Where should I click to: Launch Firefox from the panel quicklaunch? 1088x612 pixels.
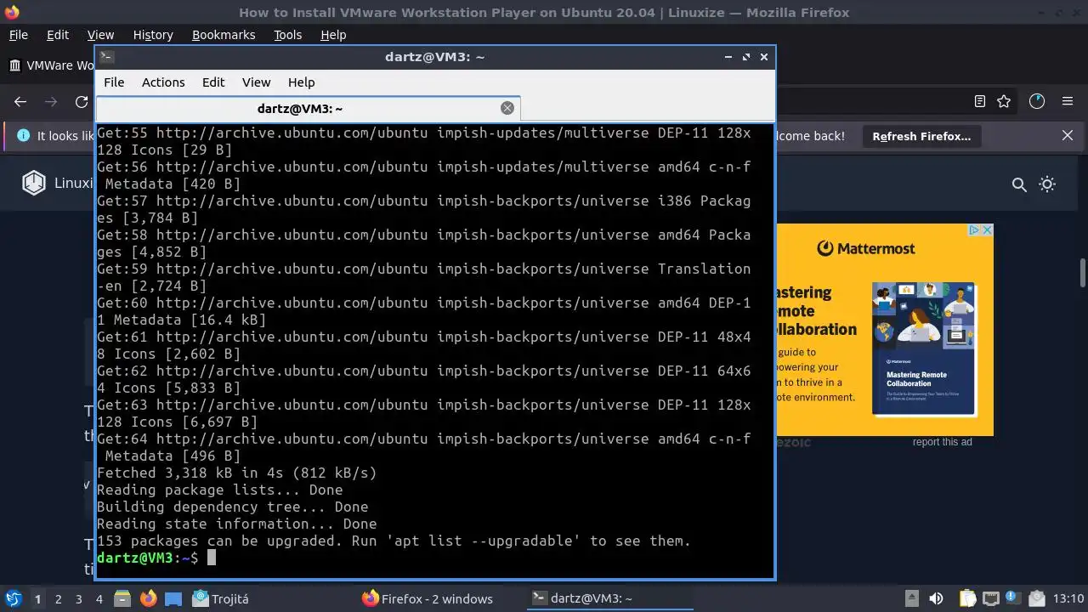click(x=148, y=598)
